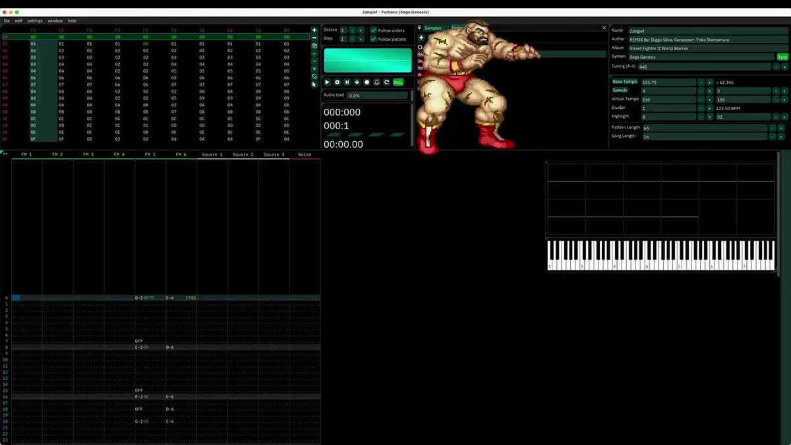Increase Tuning (A-4) with plus
Viewport: 791px width, 445px height.
[784, 67]
